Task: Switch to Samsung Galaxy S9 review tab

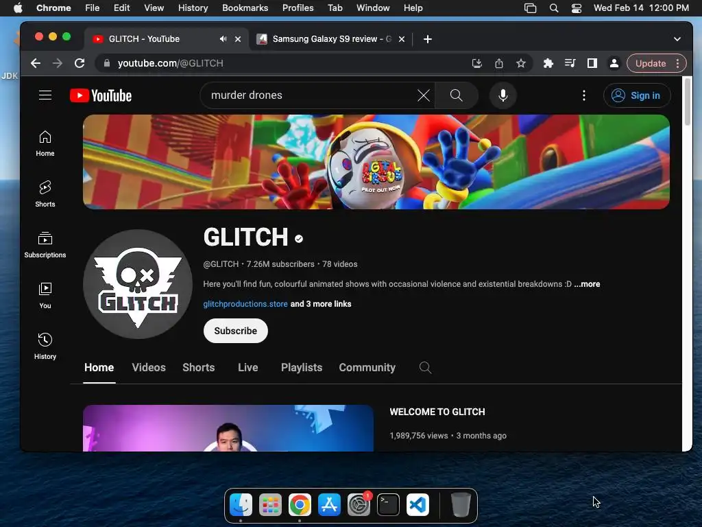Action: (x=330, y=39)
